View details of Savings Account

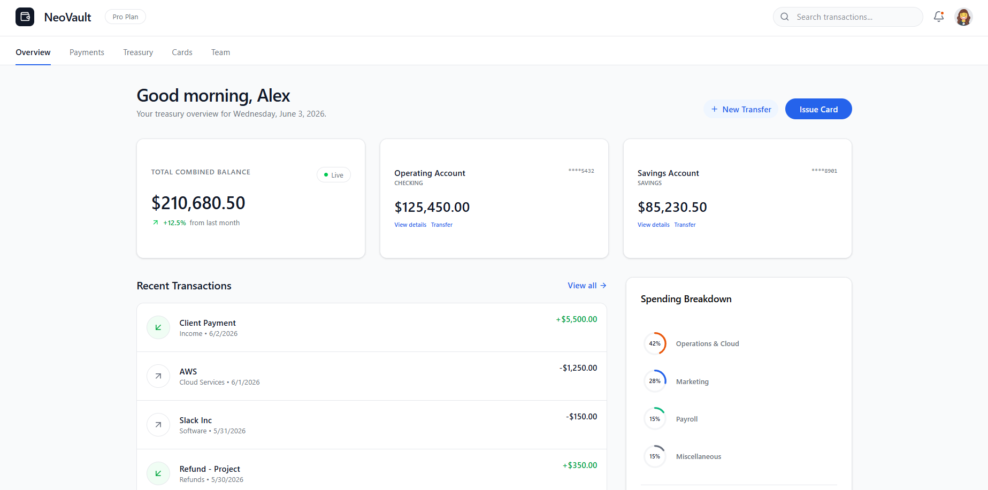[654, 225]
